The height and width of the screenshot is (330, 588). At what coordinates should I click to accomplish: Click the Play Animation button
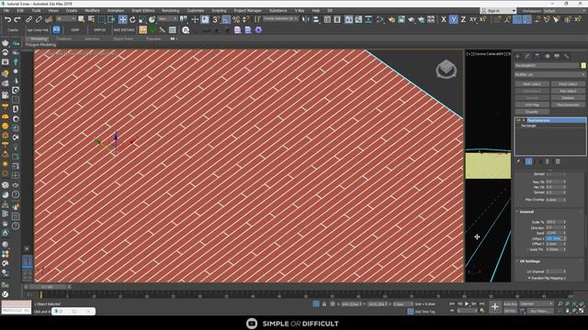tap(467, 303)
